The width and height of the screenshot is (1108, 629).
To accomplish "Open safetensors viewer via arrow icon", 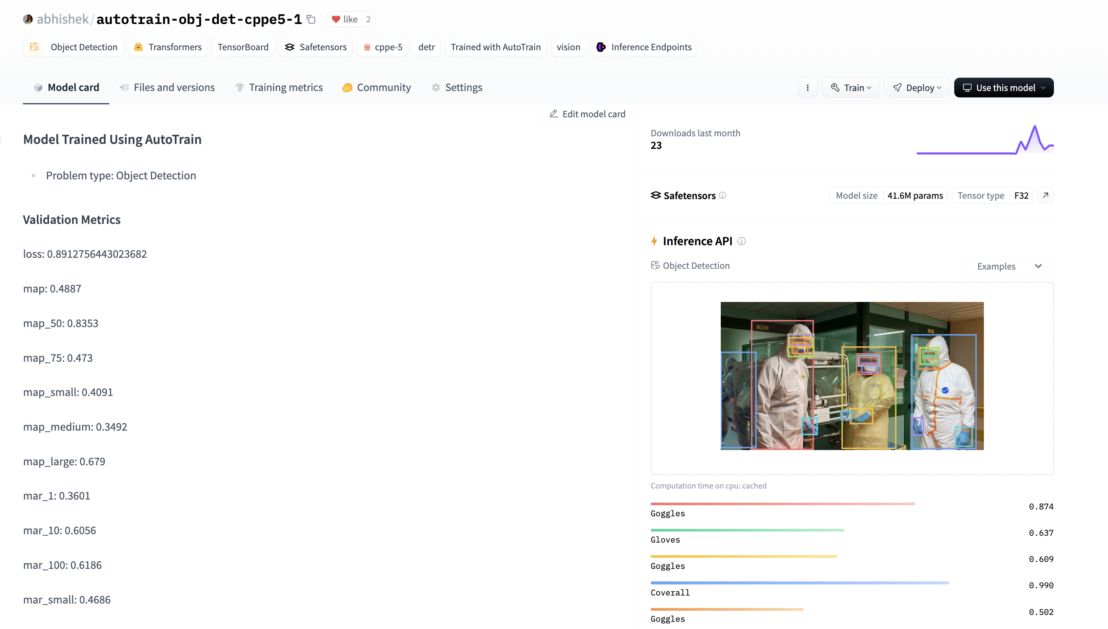I will [1045, 195].
